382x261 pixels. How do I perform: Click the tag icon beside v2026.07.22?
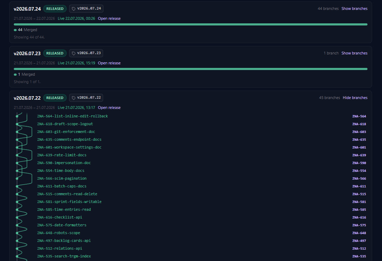click(x=74, y=98)
